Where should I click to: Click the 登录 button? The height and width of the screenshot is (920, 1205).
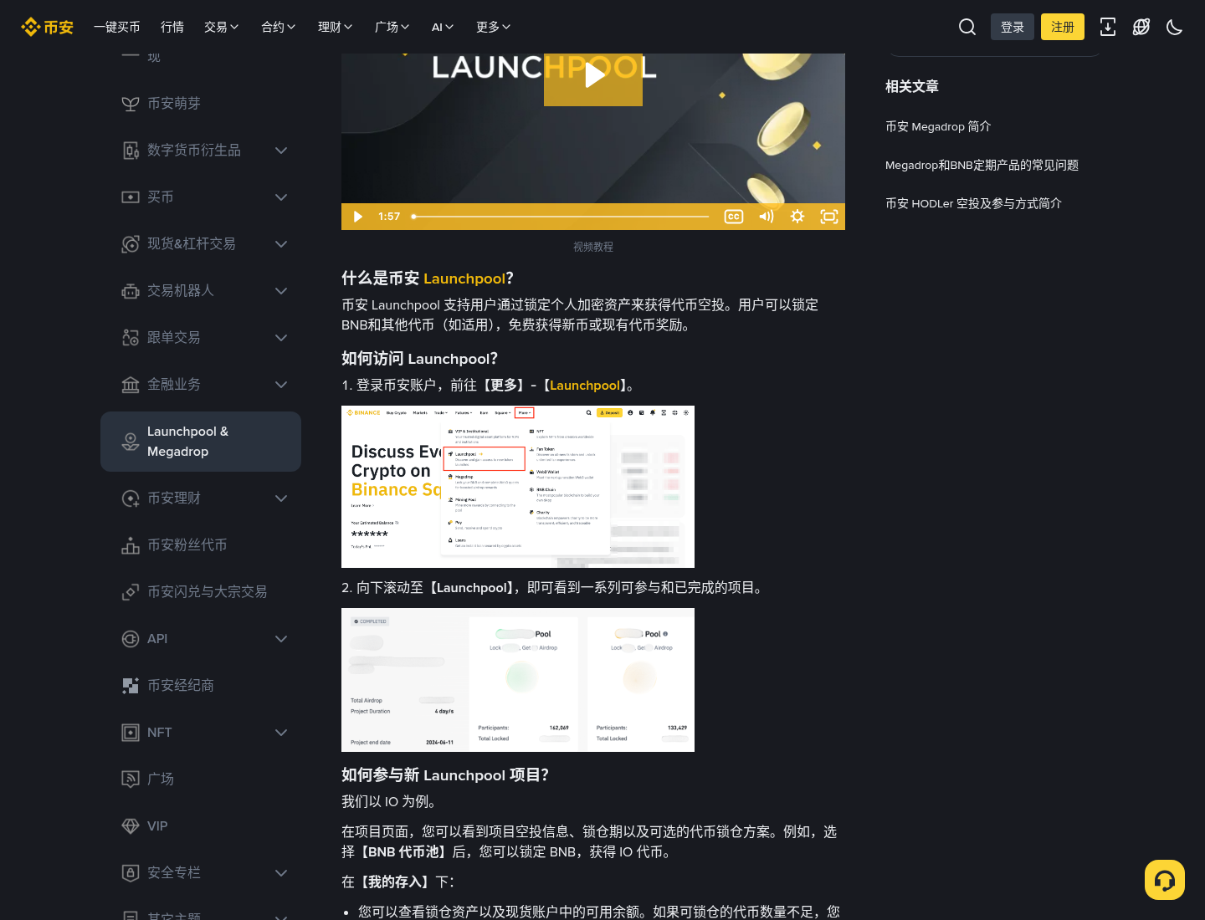tap(1013, 27)
